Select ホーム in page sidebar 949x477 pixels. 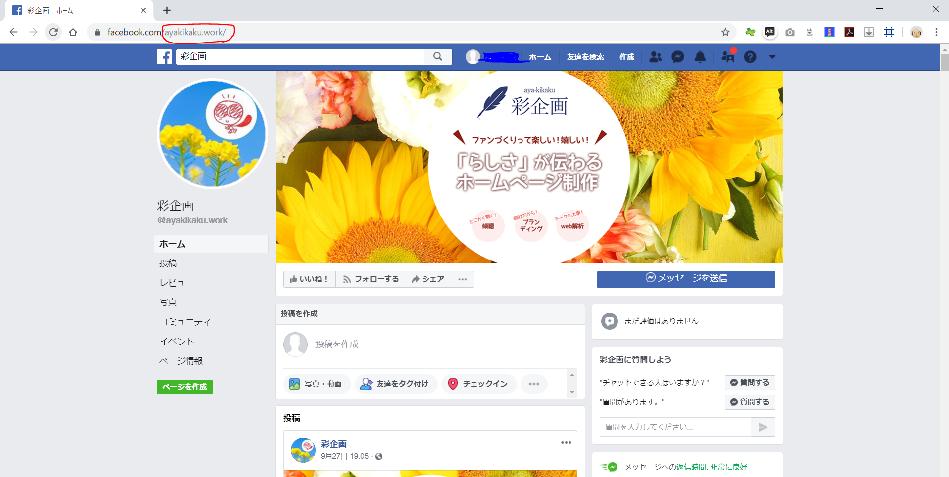click(x=211, y=244)
